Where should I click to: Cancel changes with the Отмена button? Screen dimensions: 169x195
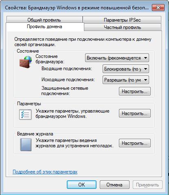click(x=114, y=185)
